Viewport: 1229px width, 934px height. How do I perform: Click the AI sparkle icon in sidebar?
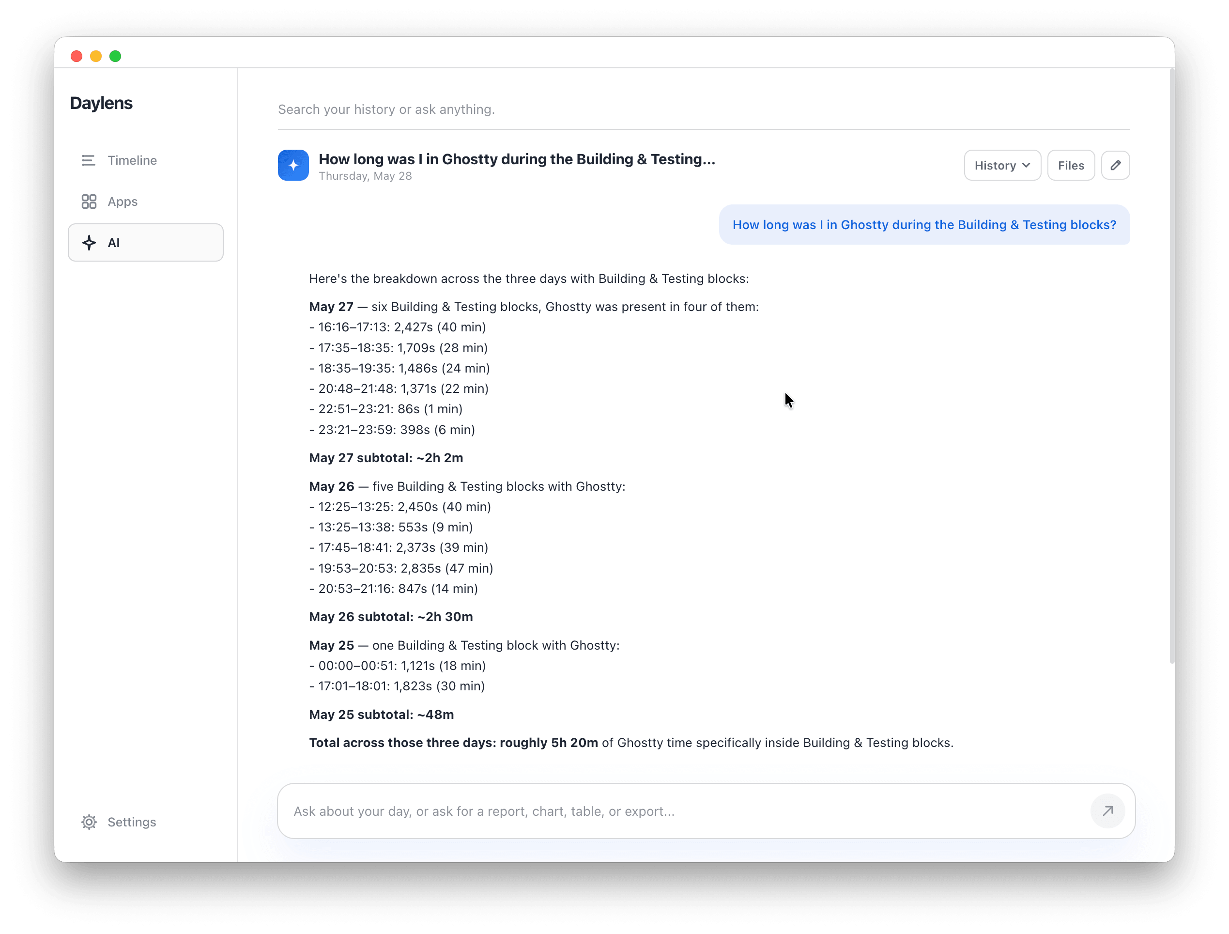(x=89, y=242)
